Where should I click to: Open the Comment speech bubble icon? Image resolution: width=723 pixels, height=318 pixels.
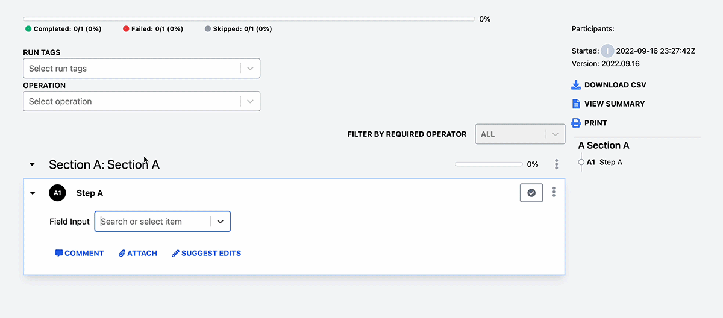tap(59, 253)
